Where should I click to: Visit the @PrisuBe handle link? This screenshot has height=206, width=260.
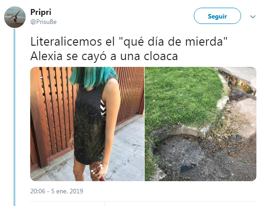pos(43,22)
